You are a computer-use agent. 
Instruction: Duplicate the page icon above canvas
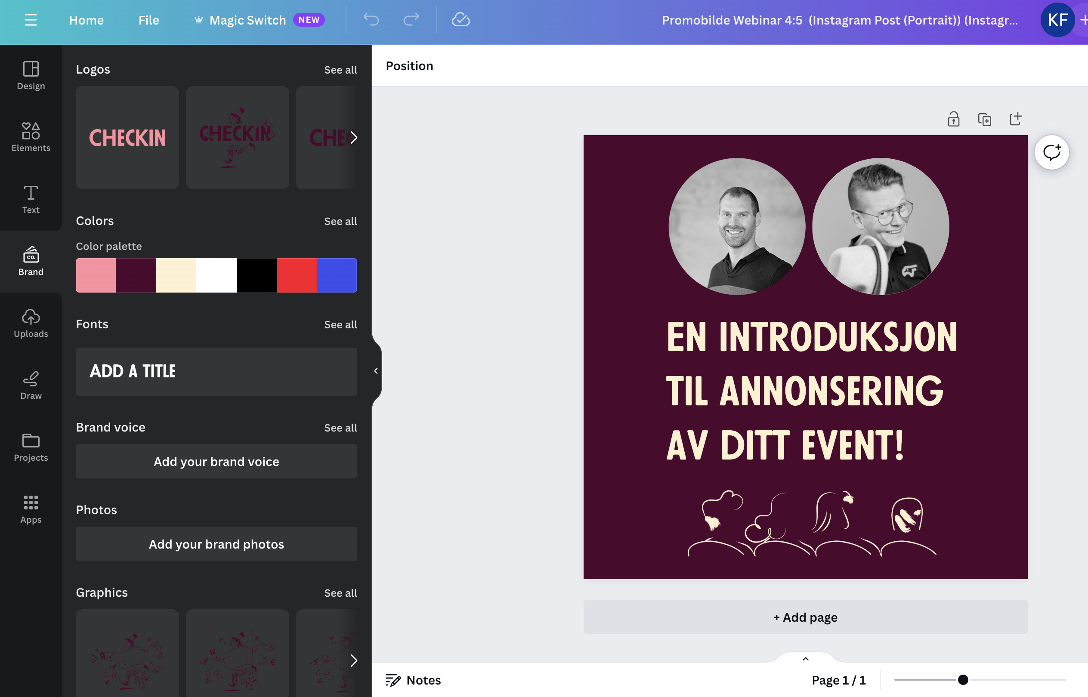[984, 119]
